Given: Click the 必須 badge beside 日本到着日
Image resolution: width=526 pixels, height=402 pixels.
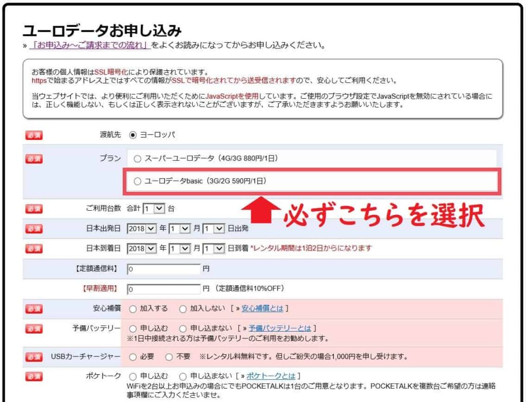Looking at the screenshot, I should click(x=34, y=249).
